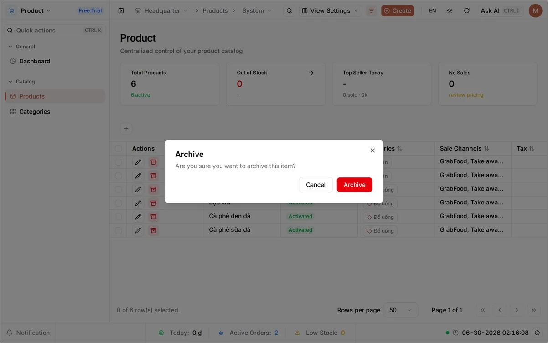Click the Total Products card
The height and width of the screenshot is (343, 548).
coord(170,84)
